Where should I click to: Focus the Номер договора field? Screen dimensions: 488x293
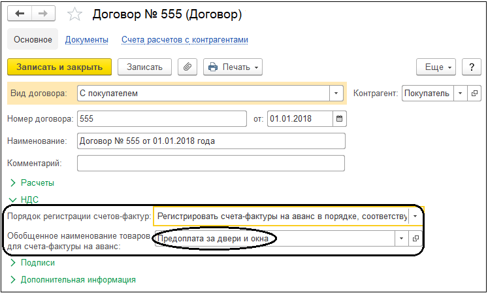pyautogui.click(x=162, y=118)
